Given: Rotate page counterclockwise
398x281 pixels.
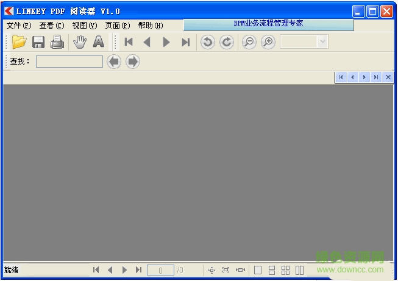Looking at the screenshot, I should 208,42.
